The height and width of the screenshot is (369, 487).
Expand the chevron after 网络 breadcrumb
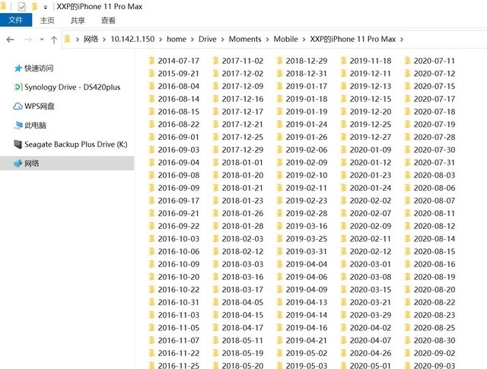104,40
